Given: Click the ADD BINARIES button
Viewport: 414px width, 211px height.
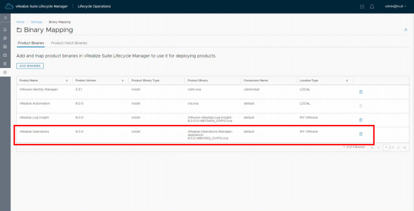Looking at the screenshot, I should point(30,66).
